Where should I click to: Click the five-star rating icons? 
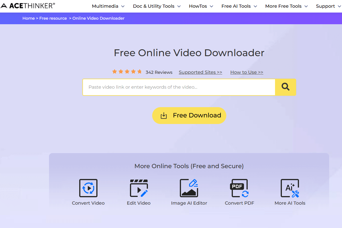[127, 72]
